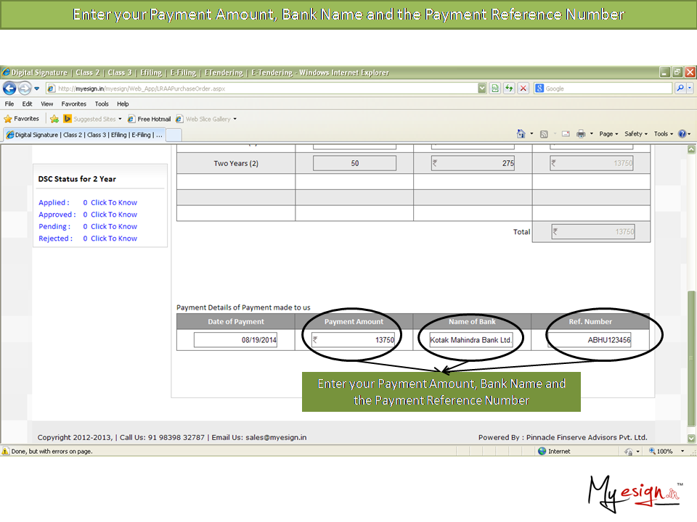Click the Payment Amount input field
The image size is (697, 522).
click(x=354, y=340)
